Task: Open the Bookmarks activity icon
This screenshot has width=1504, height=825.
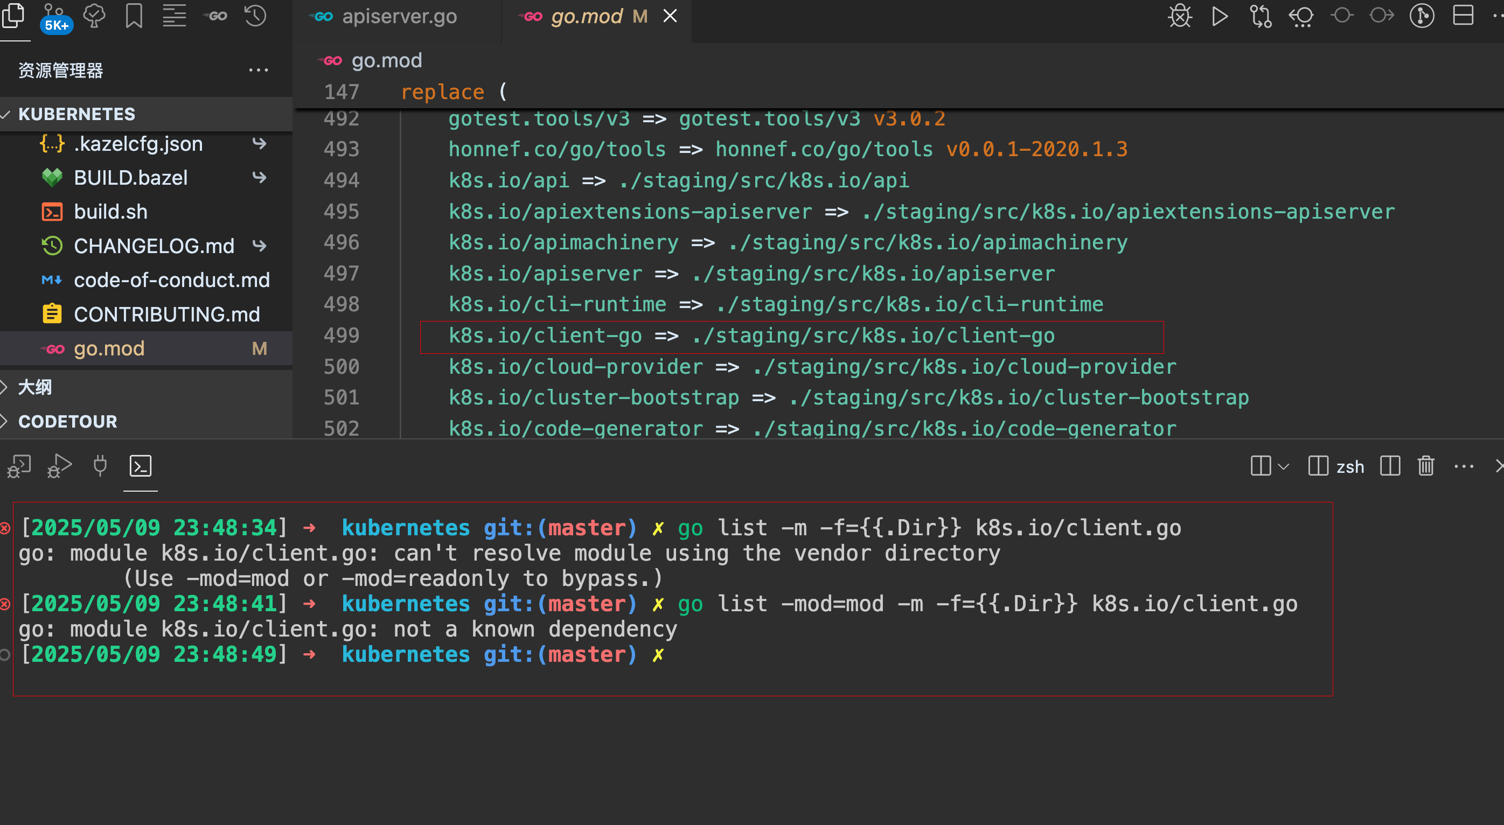Action: (x=134, y=16)
